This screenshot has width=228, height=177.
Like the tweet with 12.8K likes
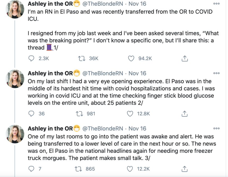[x=130, y=114]
